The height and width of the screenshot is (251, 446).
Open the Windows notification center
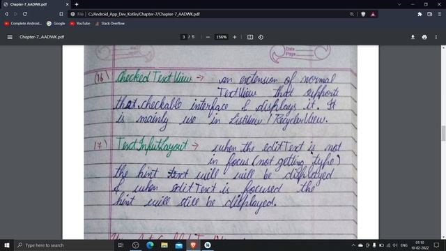437,245
